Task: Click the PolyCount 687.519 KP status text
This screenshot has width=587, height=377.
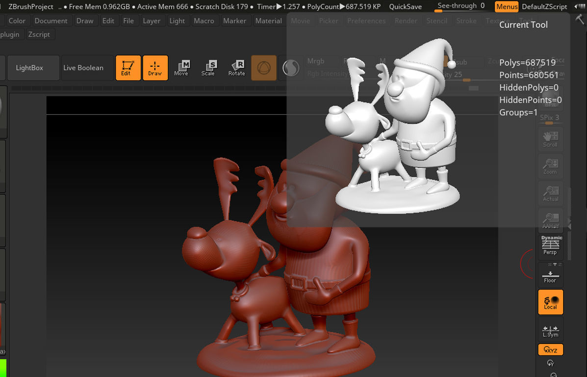Action: click(x=344, y=6)
